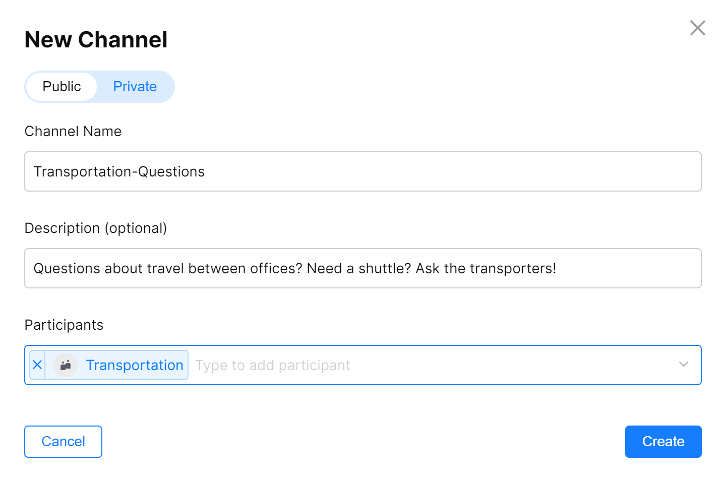Close the New Channel dialog
Image resolution: width=726 pixels, height=482 pixels.
point(697,28)
